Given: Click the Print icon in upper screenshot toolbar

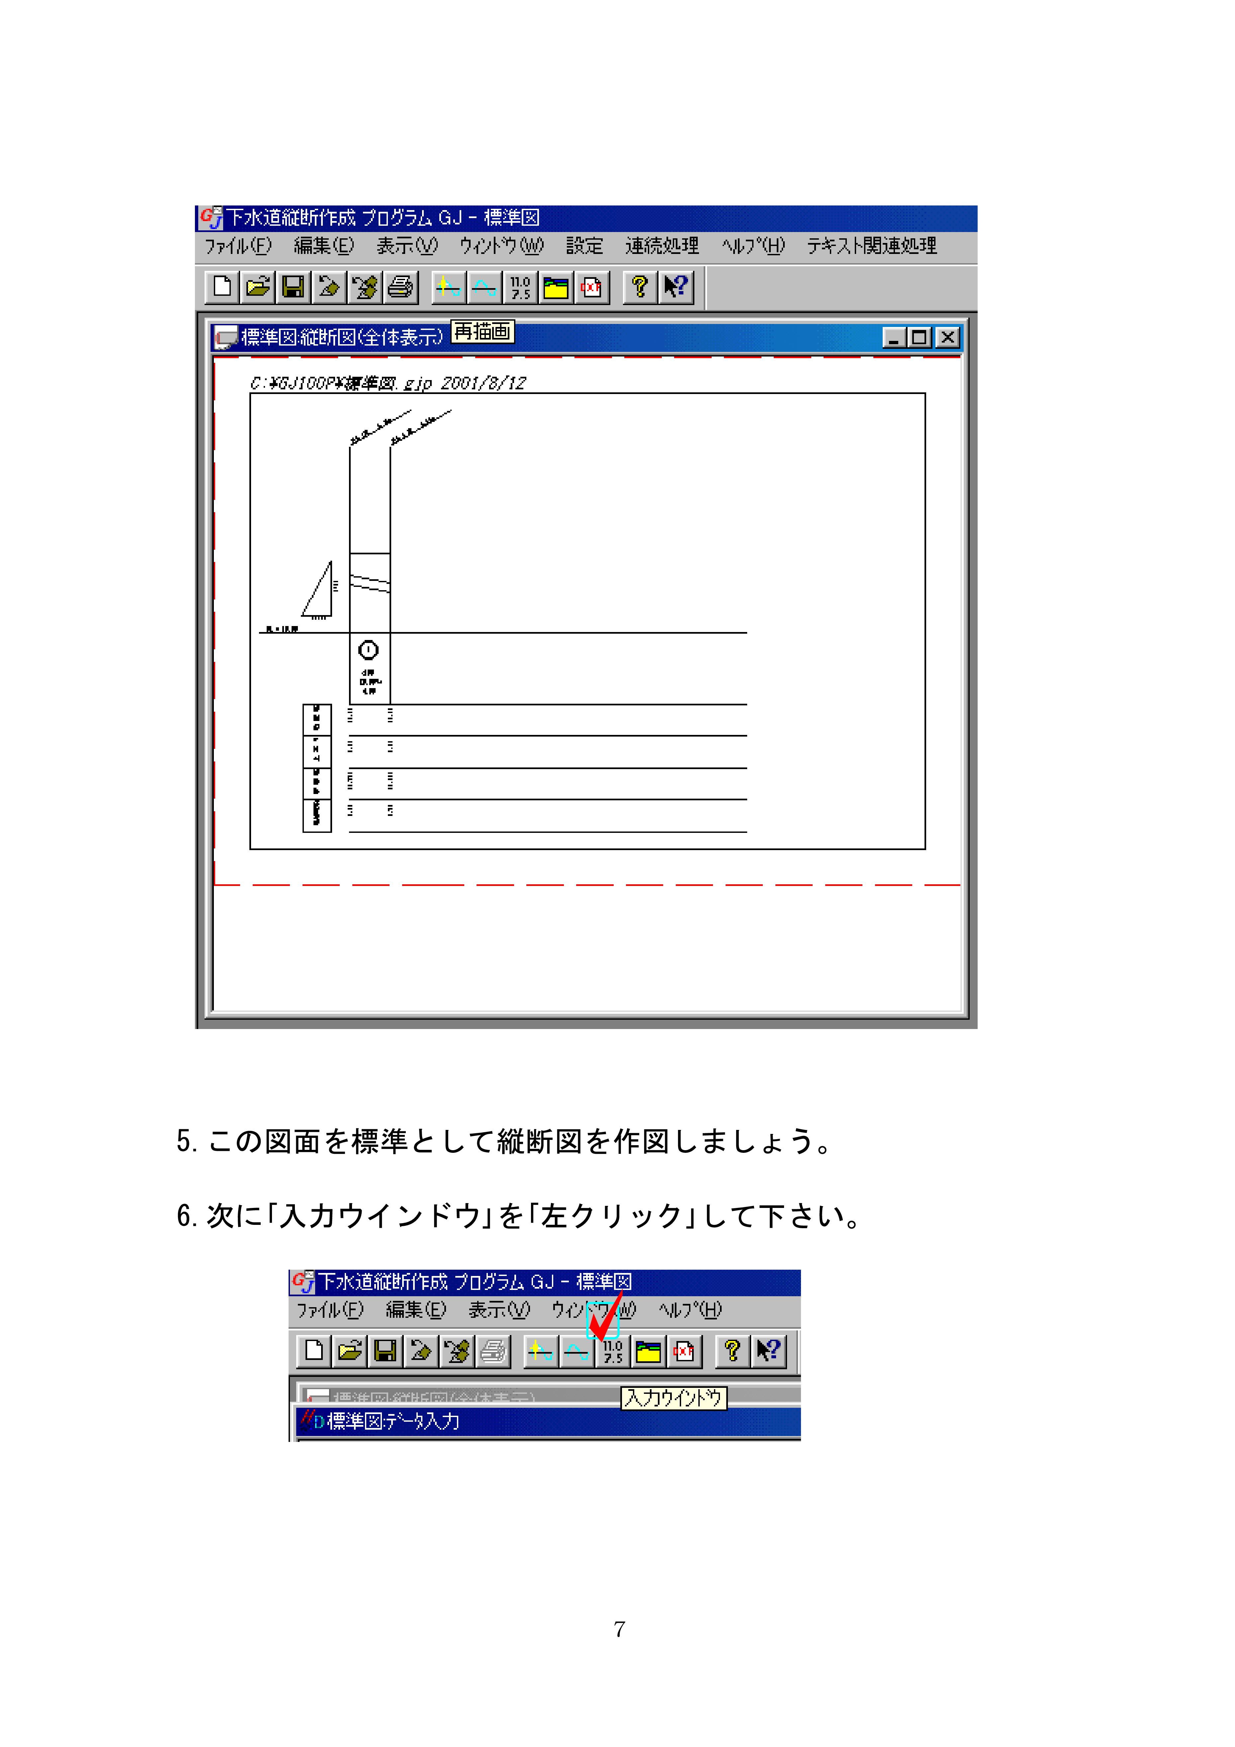Looking at the screenshot, I should 400,287.
